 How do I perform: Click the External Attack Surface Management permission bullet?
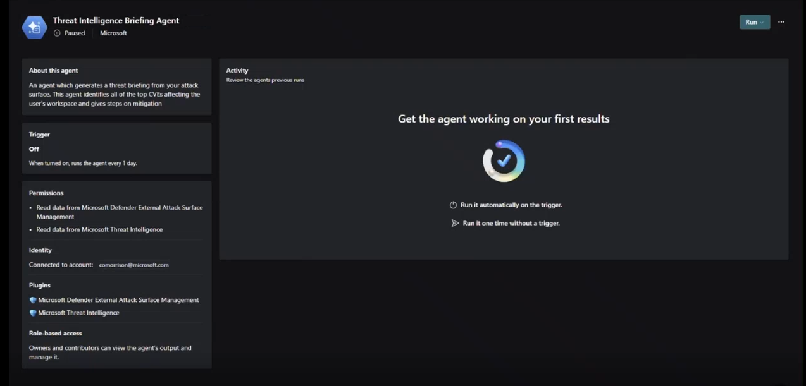point(120,212)
